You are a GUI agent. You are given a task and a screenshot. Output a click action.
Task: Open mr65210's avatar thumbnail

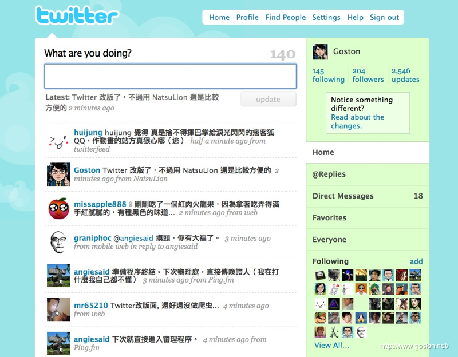[x=58, y=309]
